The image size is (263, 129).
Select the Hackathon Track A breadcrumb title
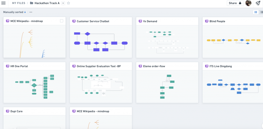(47, 3)
